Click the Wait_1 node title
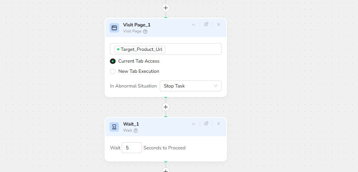Viewport: 358px width, 172px height. click(x=131, y=124)
